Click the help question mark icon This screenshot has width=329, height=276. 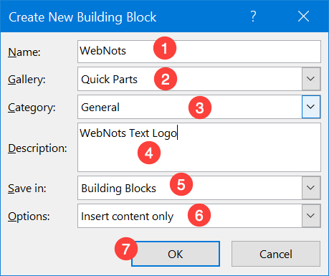click(253, 16)
